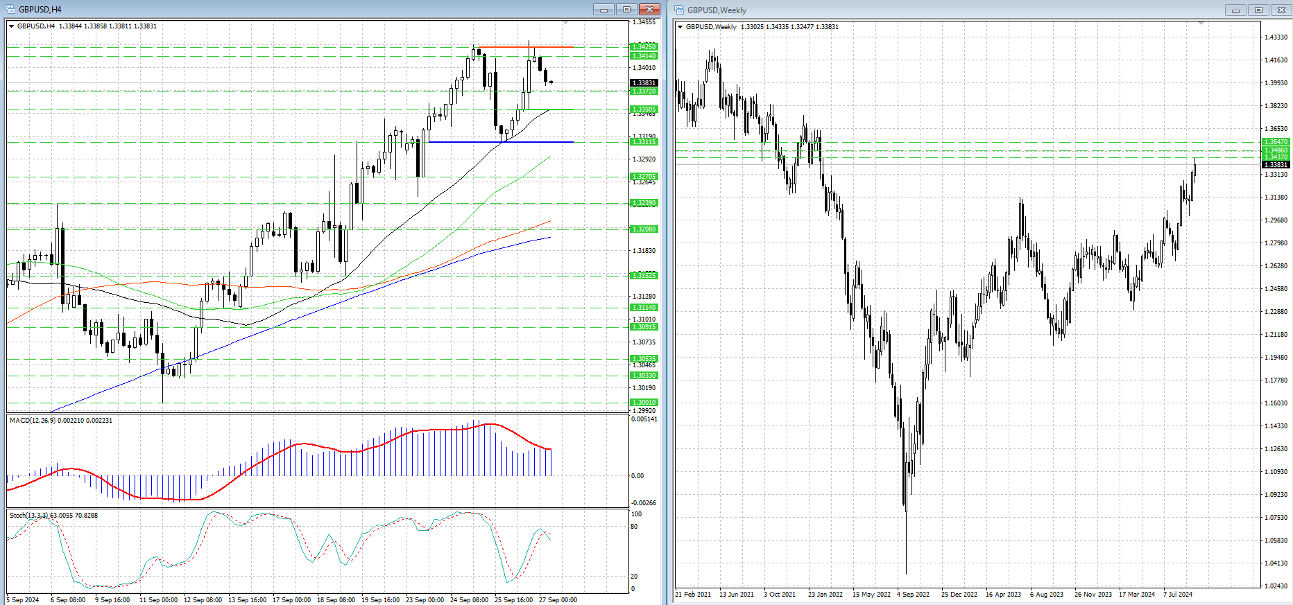Click the 1.32080 green price label
This screenshot has height=605, width=1293.
click(644, 229)
